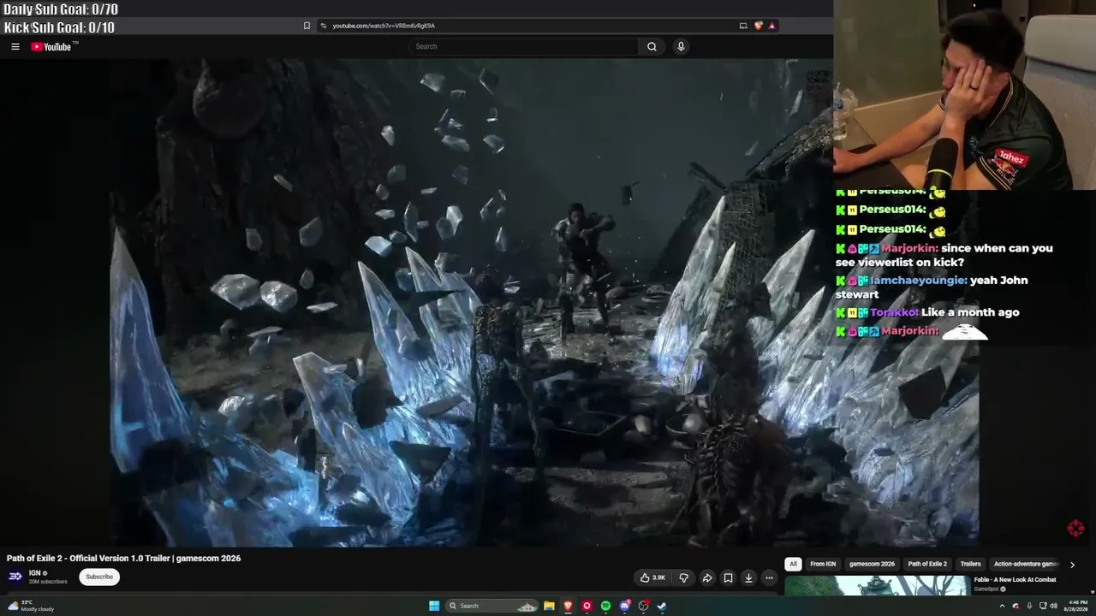The height and width of the screenshot is (616, 1096).
Task: Switch to Brave browser in taskbar
Action: pyautogui.click(x=568, y=606)
